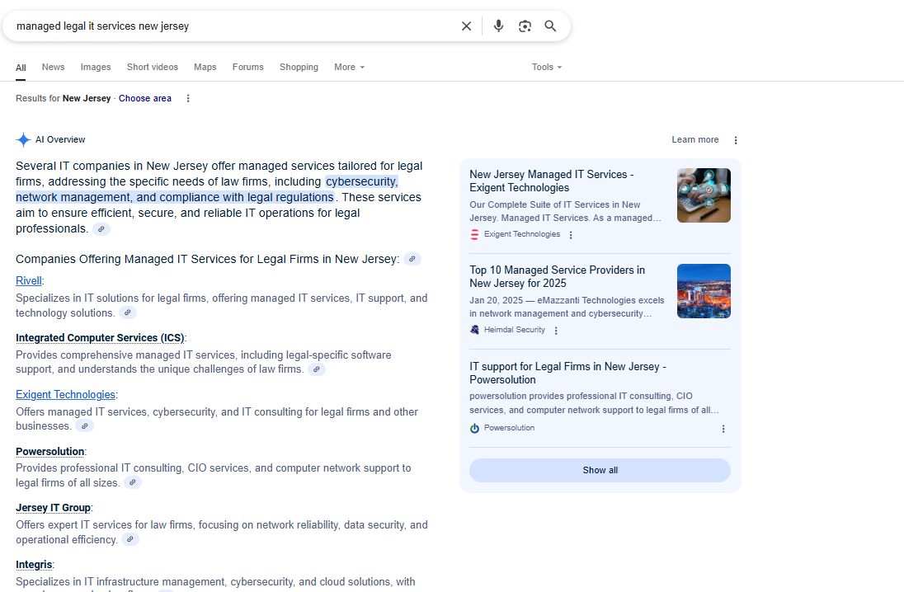Image resolution: width=904 pixels, height=592 pixels.
Task: Select the All results tab
Action: (21, 68)
